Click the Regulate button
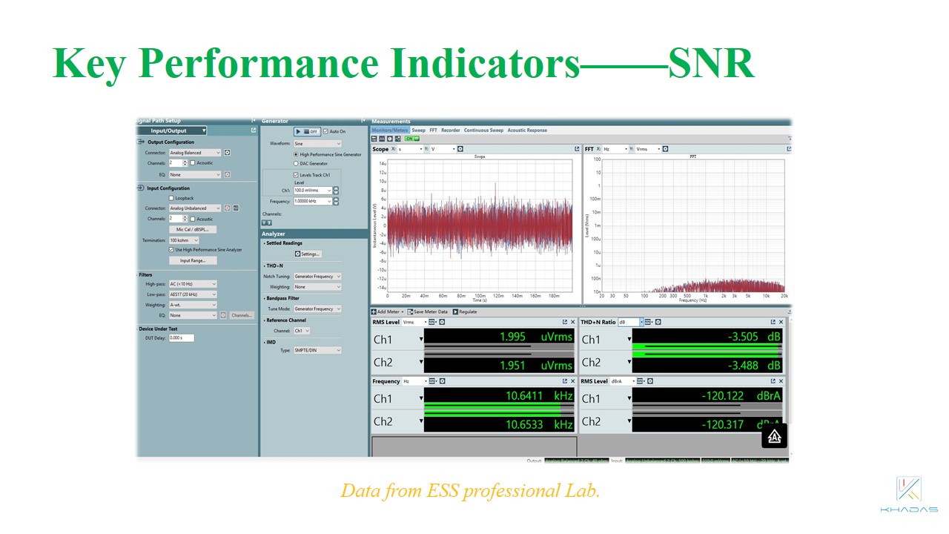Viewport: 949px width, 534px height. (x=465, y=311)
